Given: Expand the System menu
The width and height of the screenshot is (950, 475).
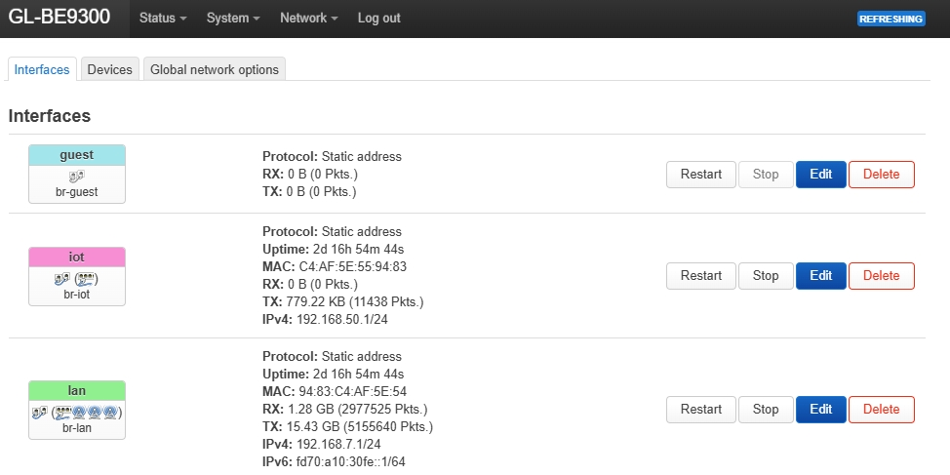Looking at the screenshot, I should pyautogui.click(x=233, y=19).
